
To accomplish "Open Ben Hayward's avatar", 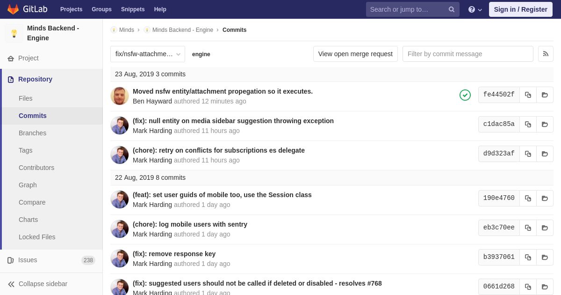I will point(120,96).
